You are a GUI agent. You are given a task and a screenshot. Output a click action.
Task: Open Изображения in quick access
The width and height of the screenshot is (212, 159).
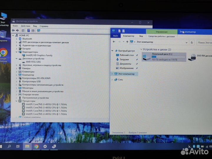pyautogui.click(x=126, y=68)
